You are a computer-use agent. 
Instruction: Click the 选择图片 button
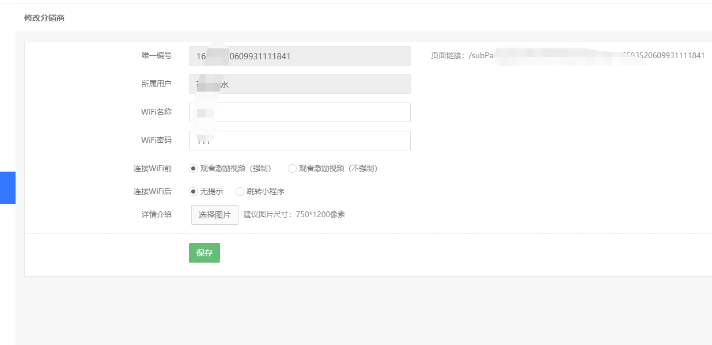point(215,215)
